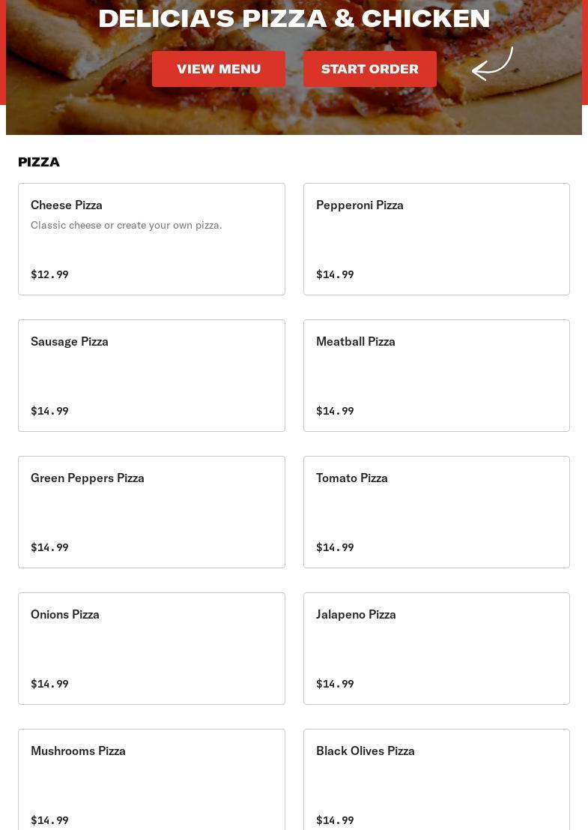Viewport: 588px width, 830px height.
Task: Click the white curved arrow icon
Action: click(x=492, y=64)
